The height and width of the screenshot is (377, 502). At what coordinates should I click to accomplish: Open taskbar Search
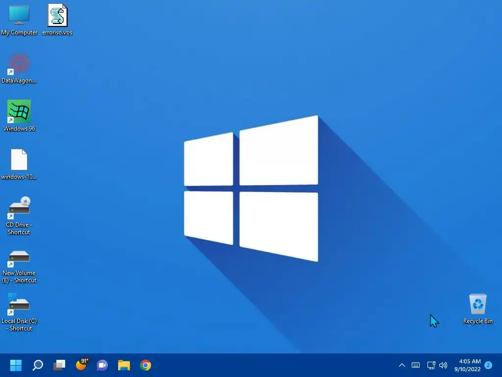tap(37, 365)
